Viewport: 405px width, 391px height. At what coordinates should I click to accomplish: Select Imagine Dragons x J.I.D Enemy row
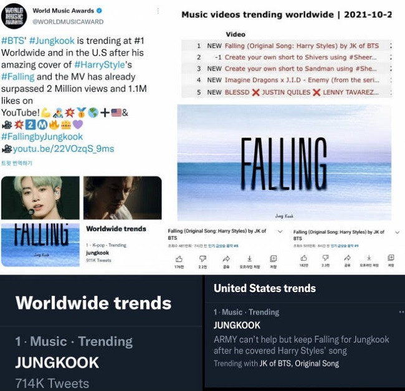point(287,80)
